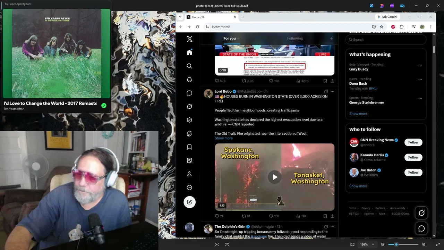Screen dimensions: 444x250
Task: Follow Kamala Harris
Action: point(413,157)
